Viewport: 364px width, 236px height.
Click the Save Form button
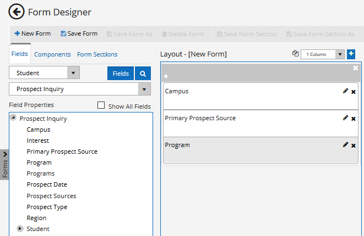(x=79, y=33)
